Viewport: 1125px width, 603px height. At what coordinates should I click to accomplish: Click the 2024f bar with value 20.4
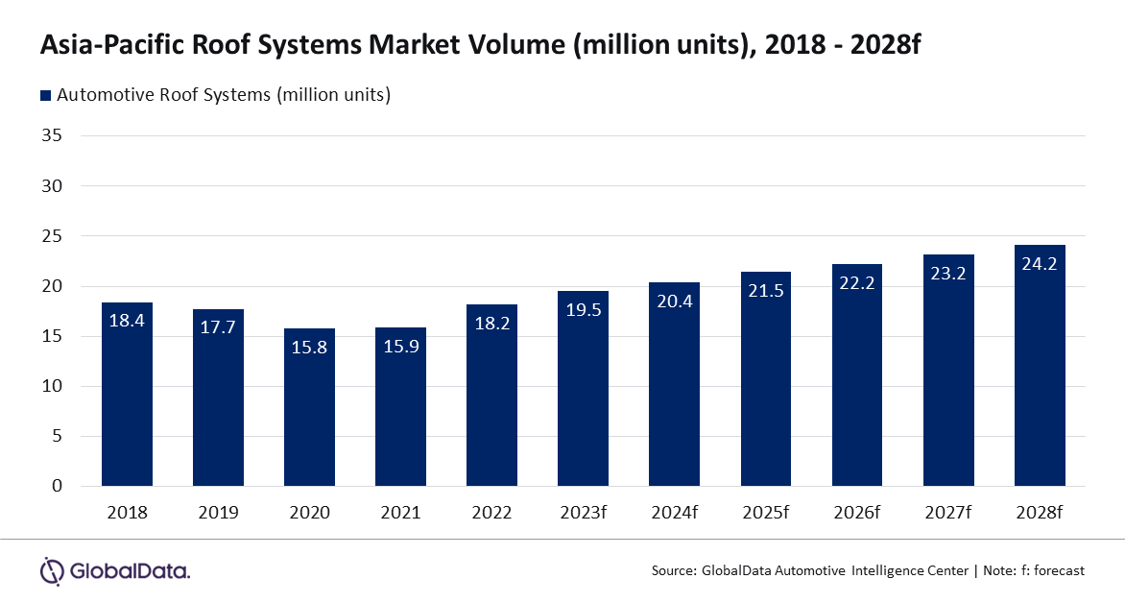tap(674, 384)
